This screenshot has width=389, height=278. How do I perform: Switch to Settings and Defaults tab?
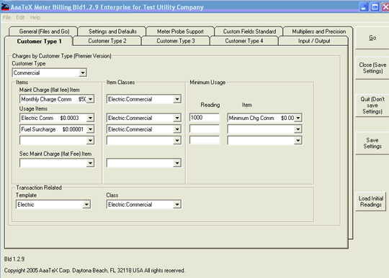[112, 32]
